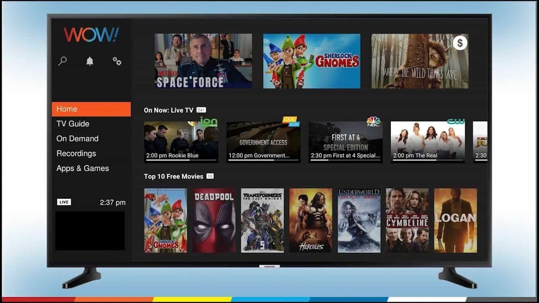The height and width of the screenshot is (303, 539).
Task: Select Hercules movie poster
Action: coord(311,220)
